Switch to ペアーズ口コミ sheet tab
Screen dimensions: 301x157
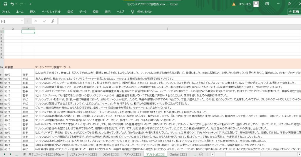coord(132,154)
